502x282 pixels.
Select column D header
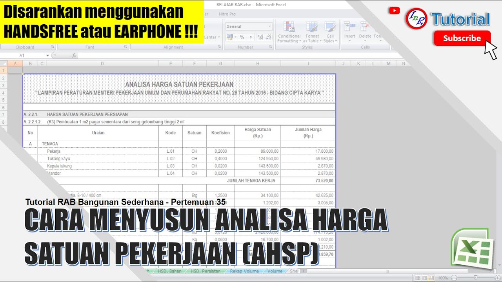(102, 63)
